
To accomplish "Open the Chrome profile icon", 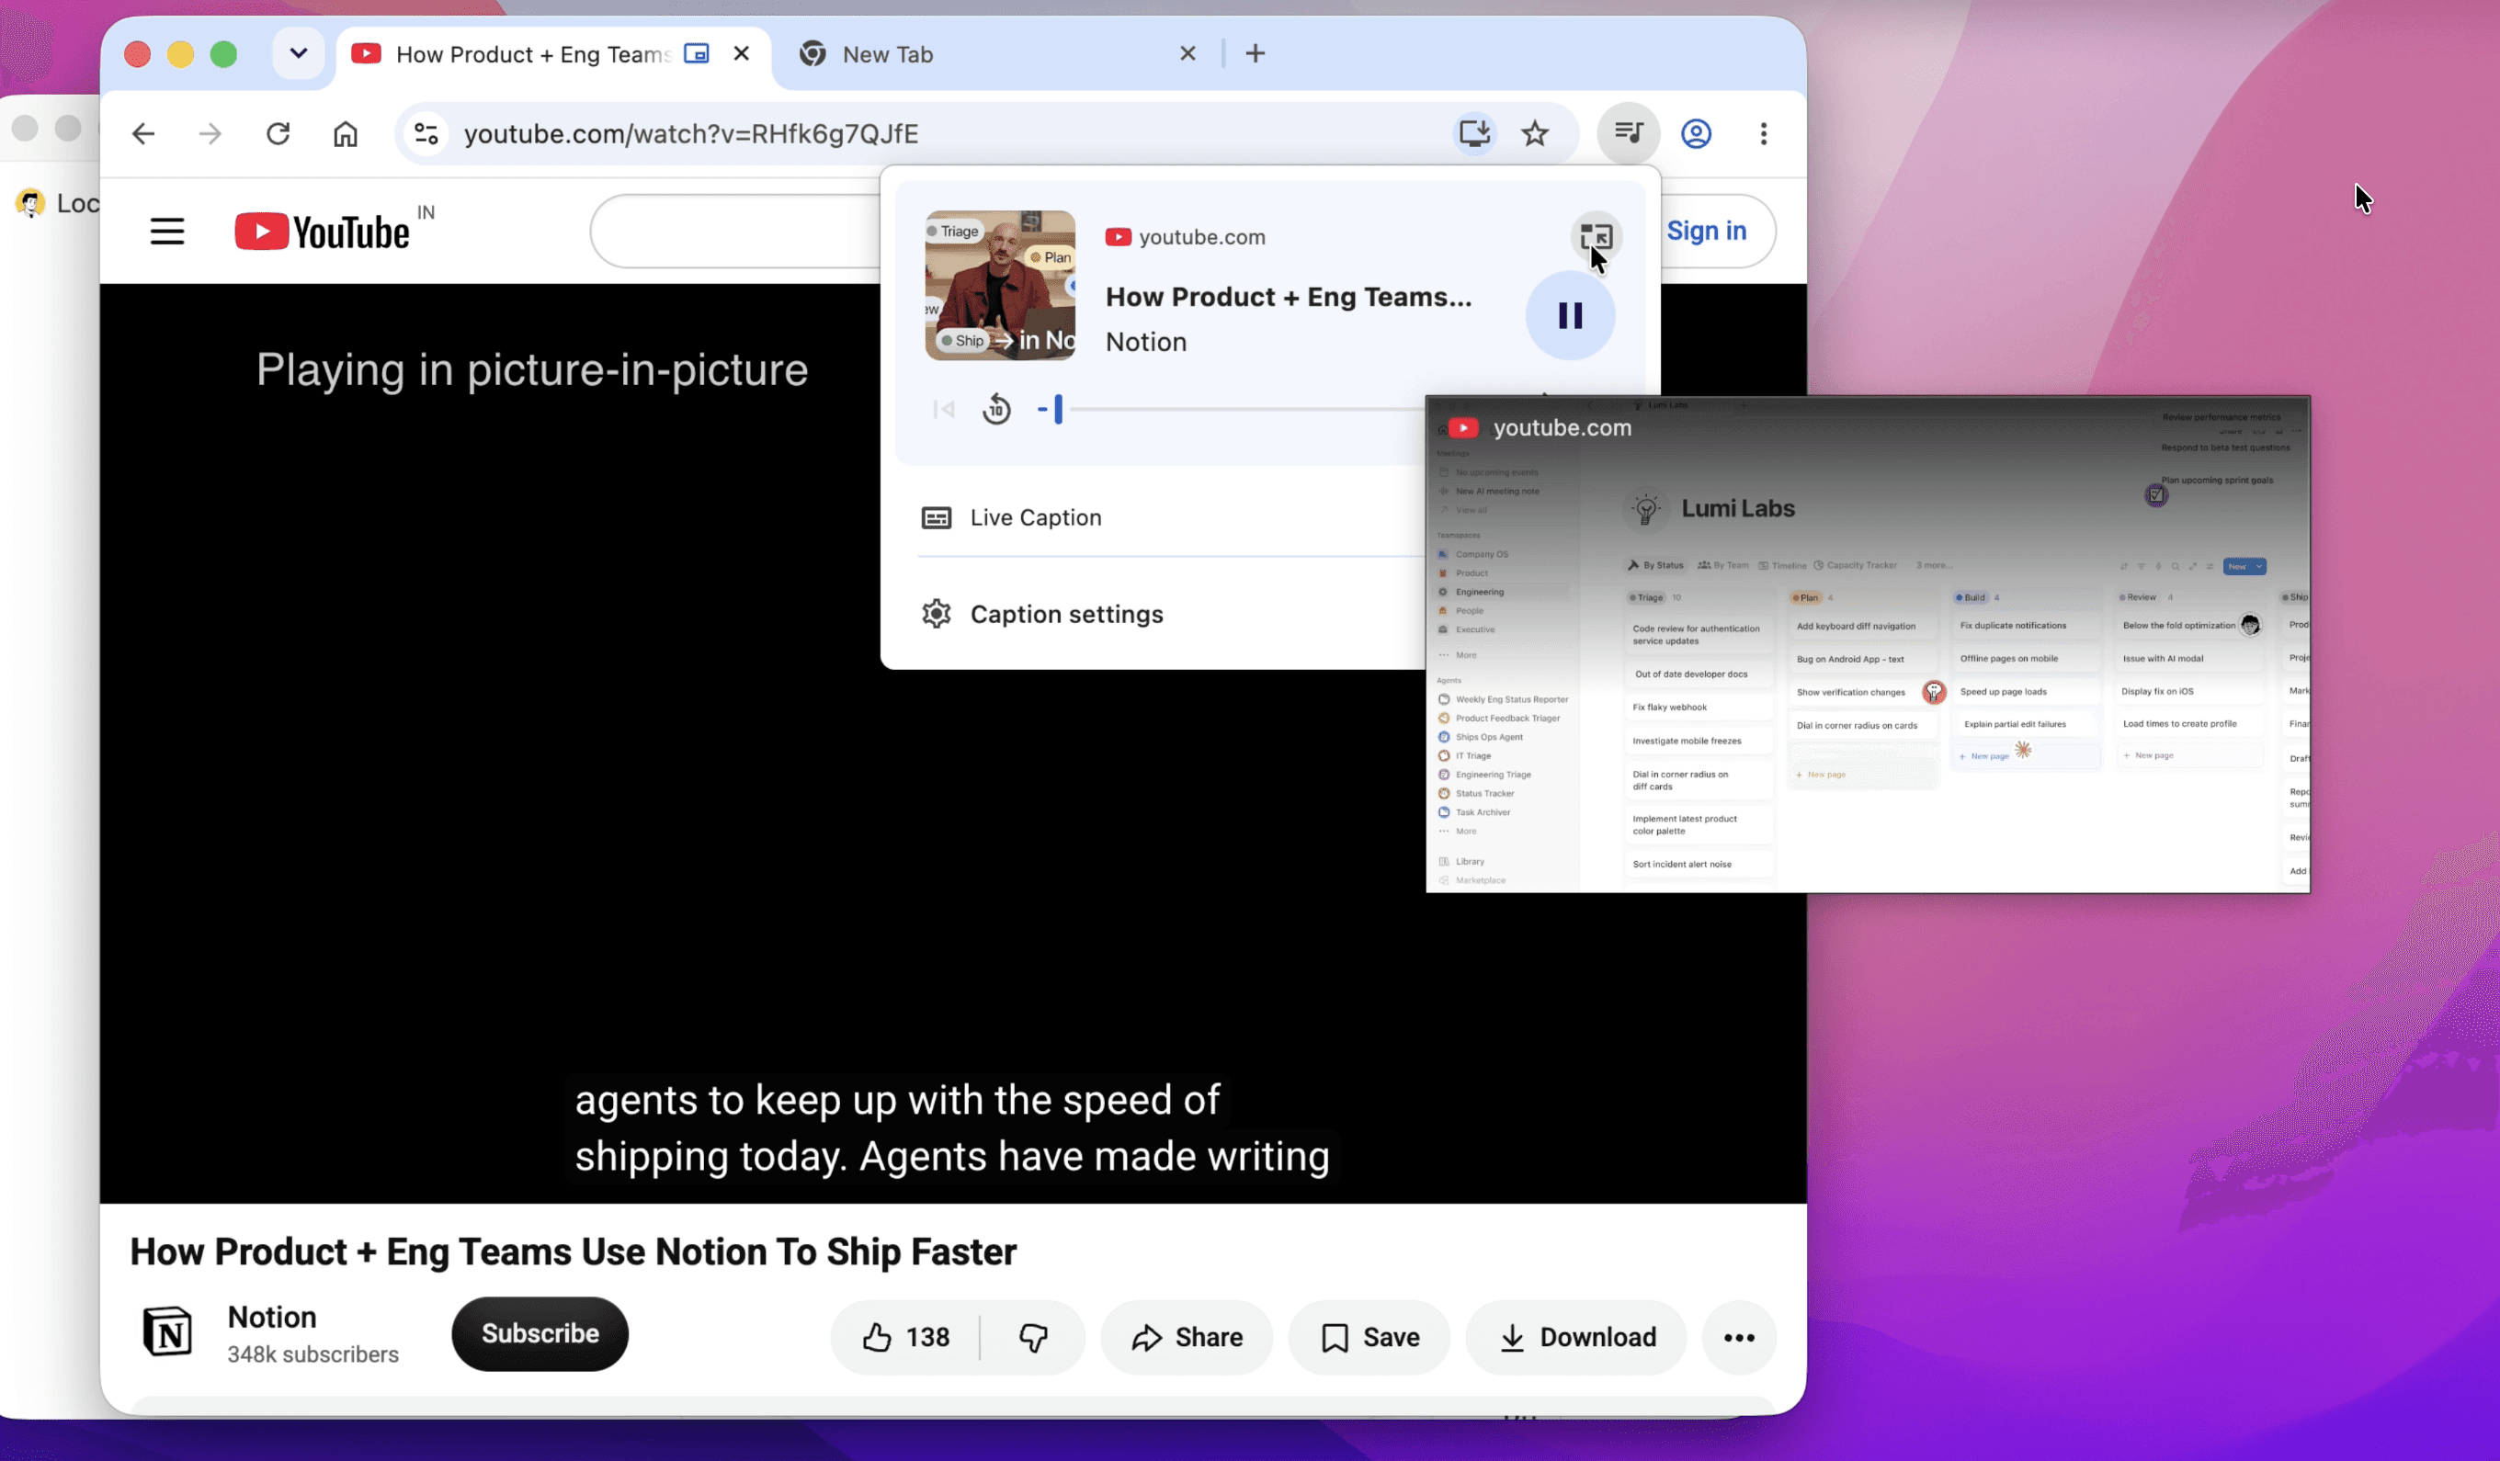I will pyautogui.click(x=1697, y=133).
